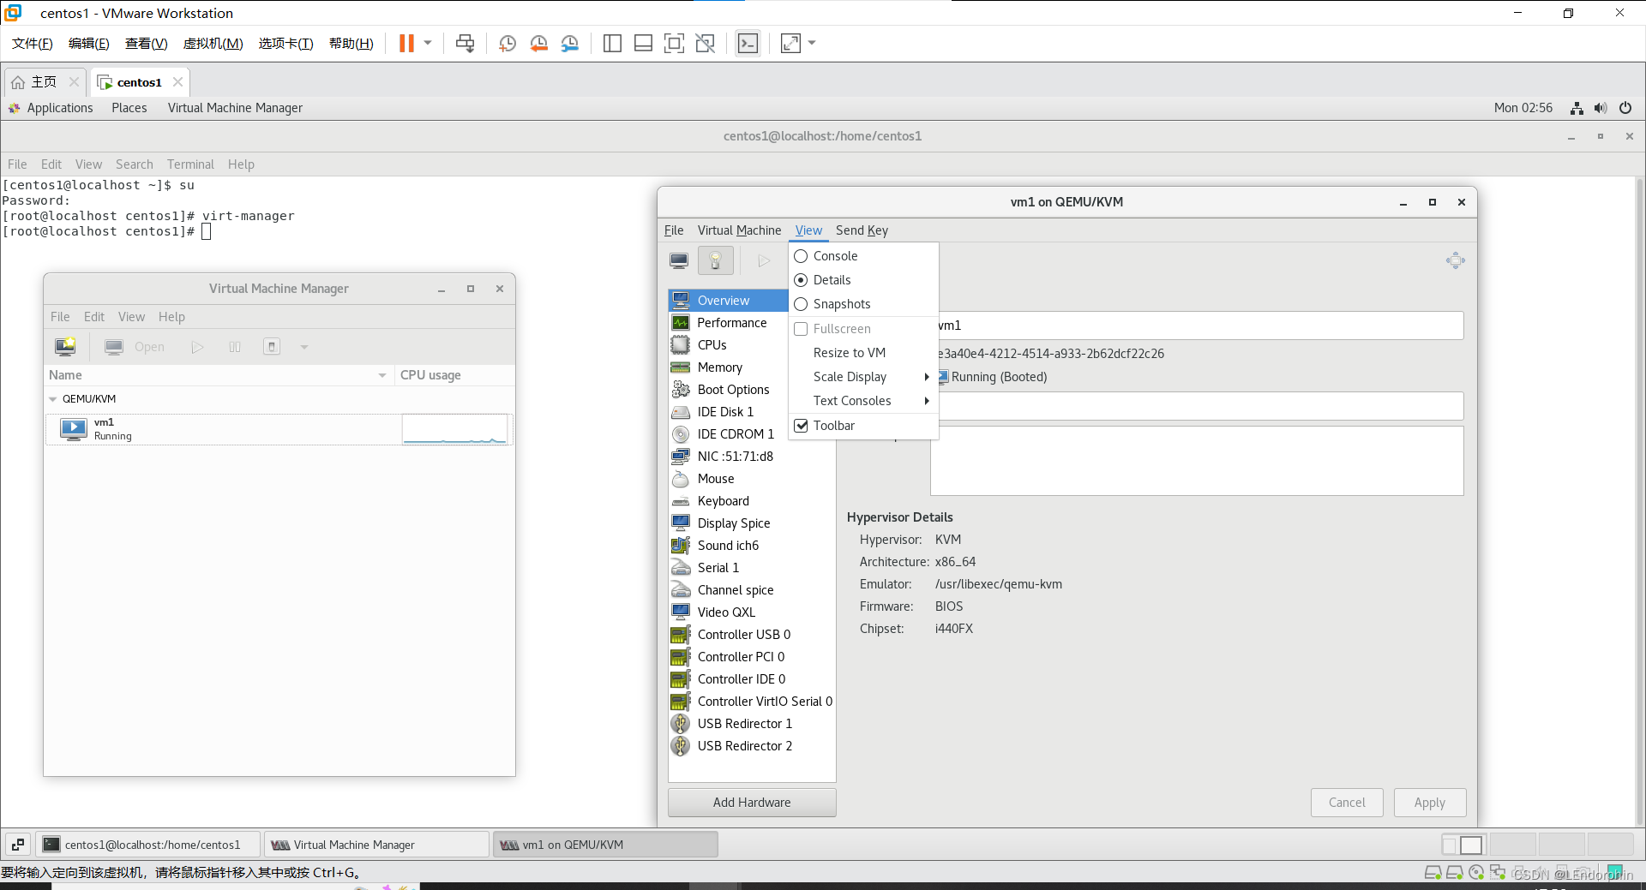Click the run arrow in Virtual Machine Manager toolbar
Viewport: 1646px width, 890px height.
point(197,347)
